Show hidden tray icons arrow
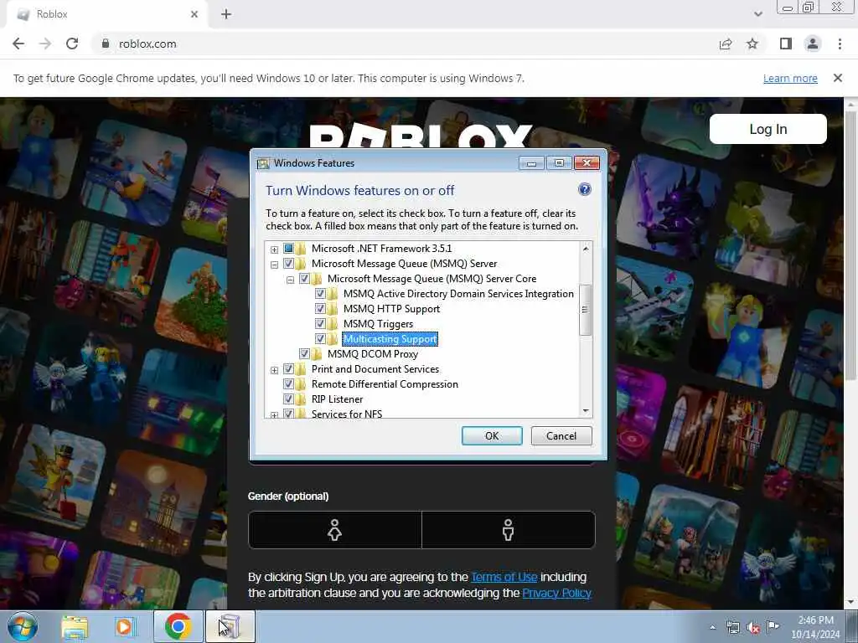This screenshot has height=643, width=858. 712,627
